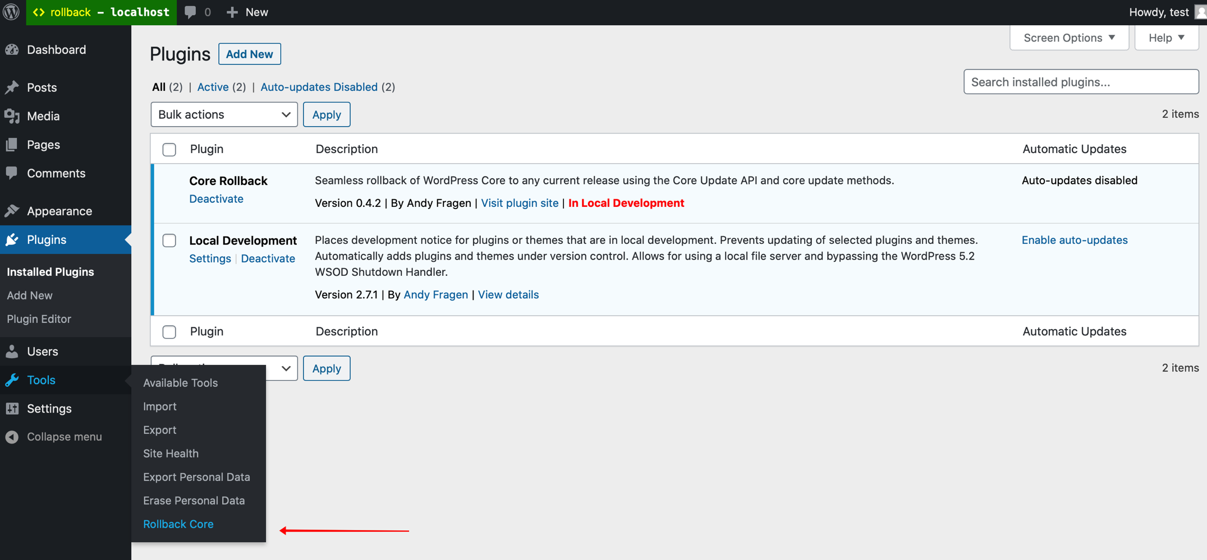Viewport: 1207px width, 560px height.
Task: Click the Dashboard gauge icon
Action: coord(12,49)
